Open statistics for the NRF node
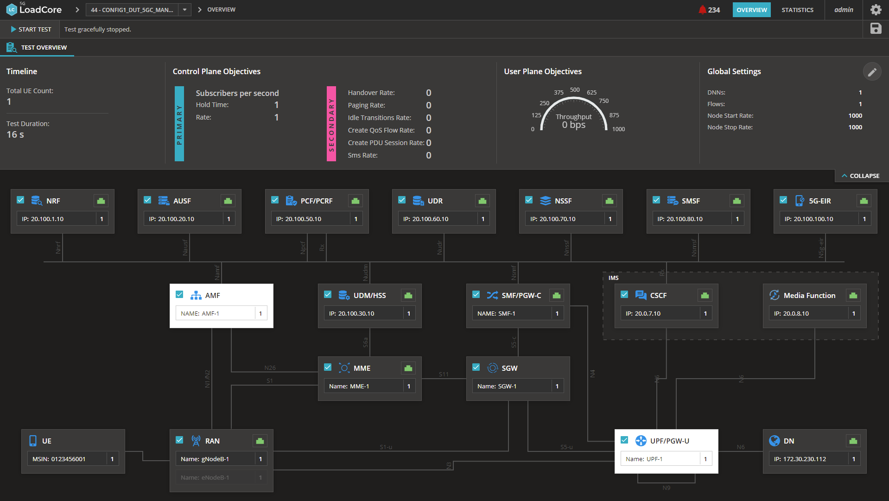Image resolution: width=889 pixels, height=501 pixels. coord(101,200)
